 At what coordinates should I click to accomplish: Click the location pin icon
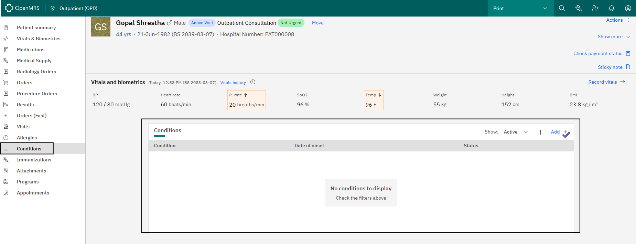tap(53, 8)
